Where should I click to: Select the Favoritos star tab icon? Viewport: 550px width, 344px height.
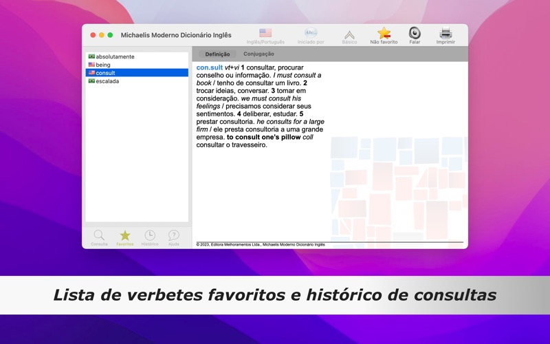tap(125, 235)
